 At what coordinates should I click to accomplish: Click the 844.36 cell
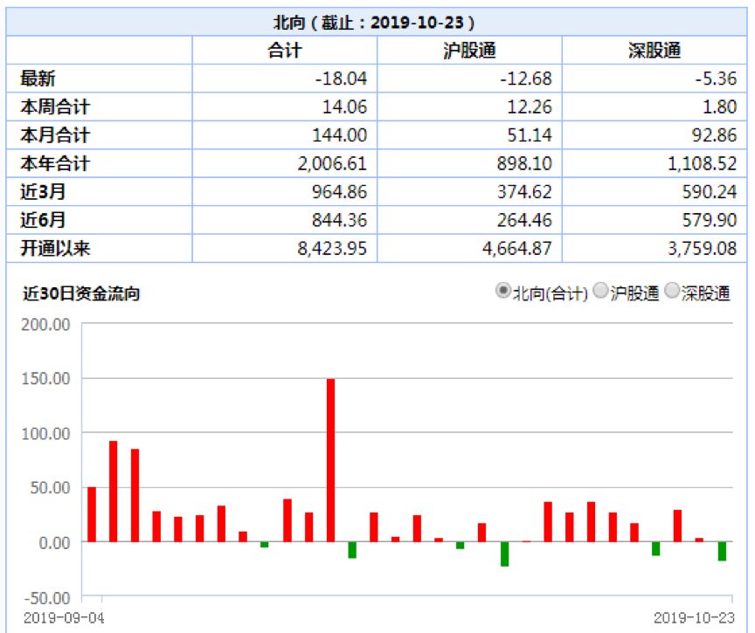pos(339,220)
